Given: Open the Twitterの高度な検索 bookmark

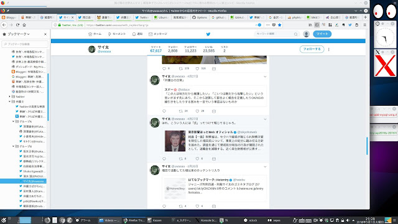Looking at the screenshot, I should [x=30, y=106].
